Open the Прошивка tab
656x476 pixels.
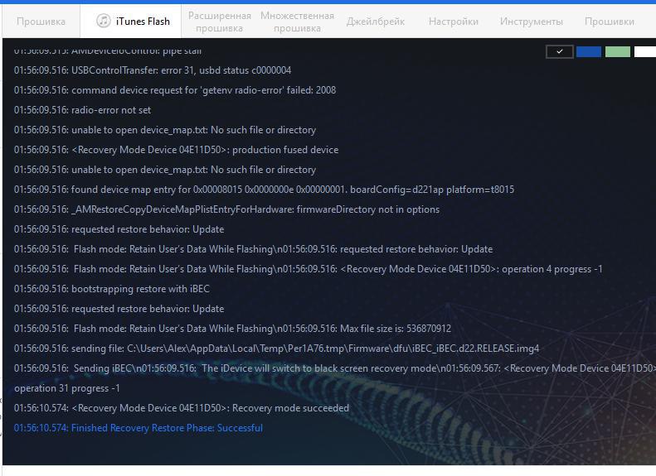click(41, 22)
